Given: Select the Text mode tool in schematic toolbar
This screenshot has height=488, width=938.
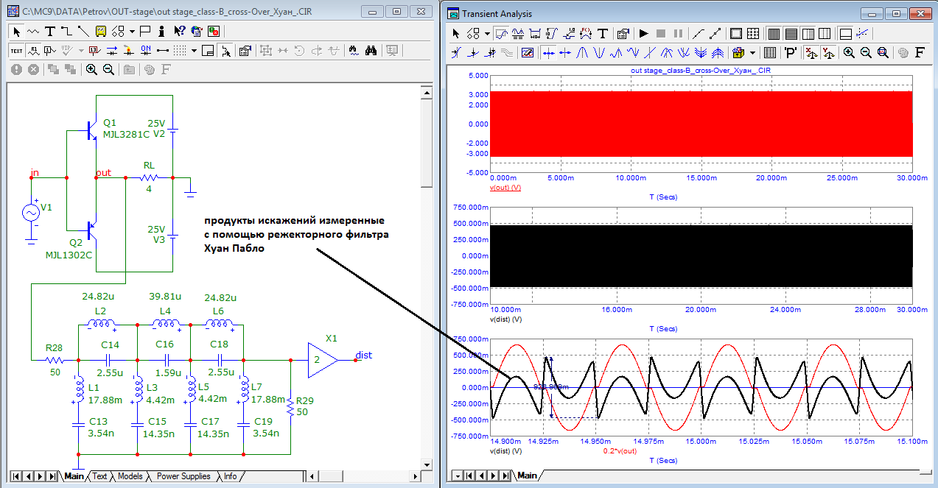Looking at the screenshot, I should [50, 32].
